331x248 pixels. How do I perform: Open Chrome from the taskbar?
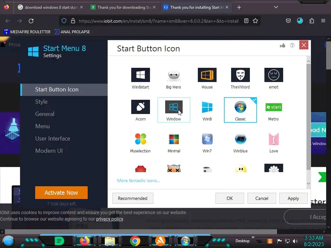point(135,241)
